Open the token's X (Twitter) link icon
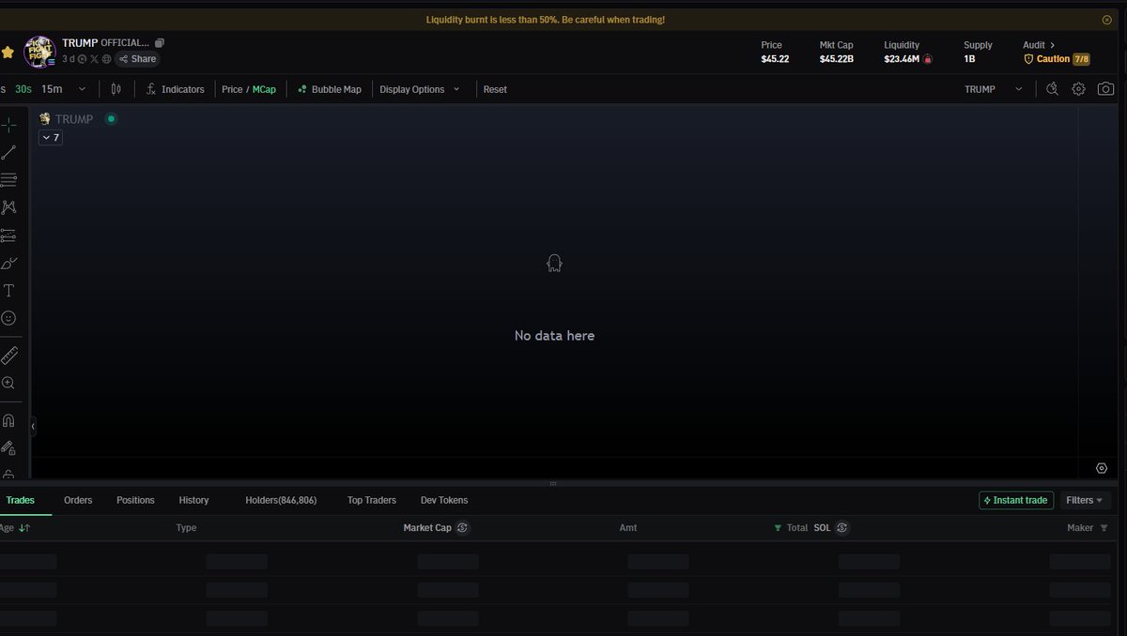 click(x=94, y=59)
